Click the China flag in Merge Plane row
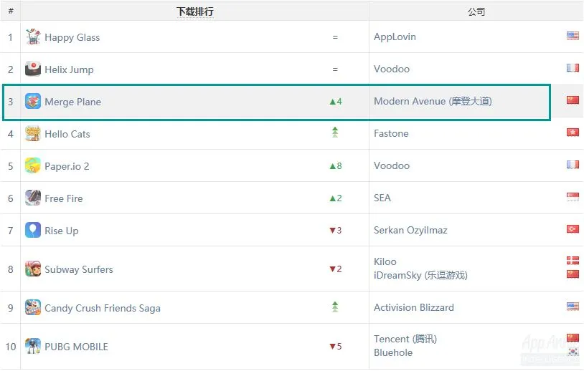 point(573,100)
